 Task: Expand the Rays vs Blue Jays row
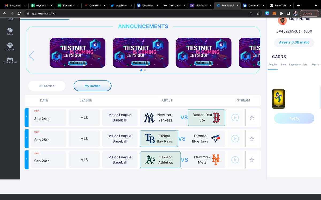[x=26, y=138]
